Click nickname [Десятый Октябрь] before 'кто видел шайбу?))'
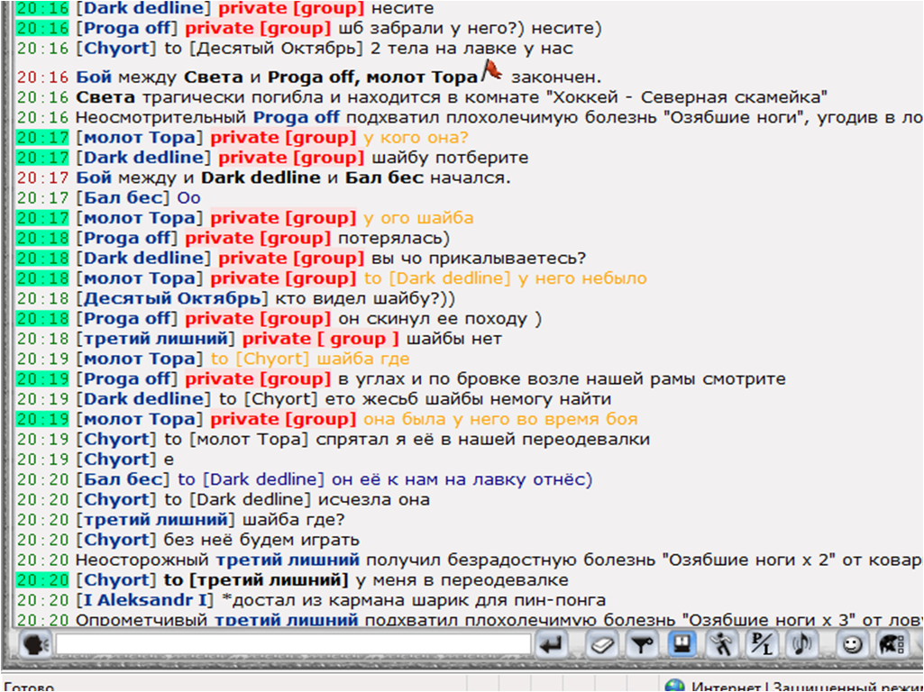The height and width of the screenshot is (692, 924). click(172, 298)
